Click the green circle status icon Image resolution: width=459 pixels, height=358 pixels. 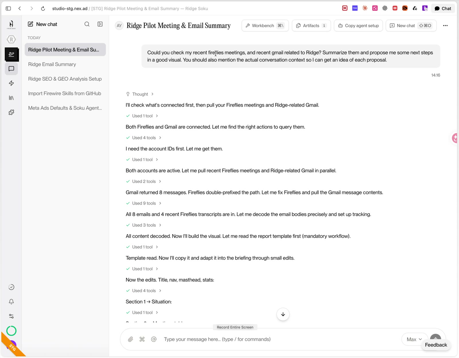coord(11,331)
